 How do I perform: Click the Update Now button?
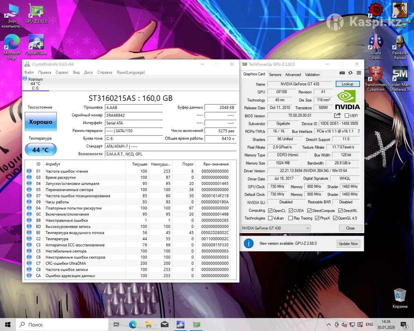click(348, 244)
